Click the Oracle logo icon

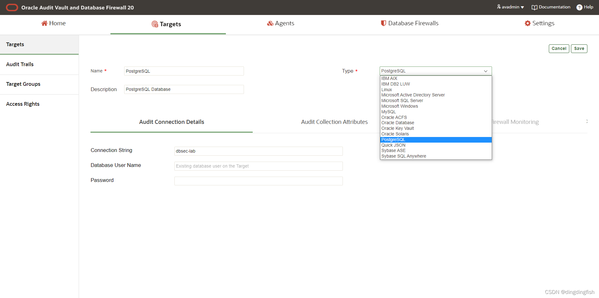pyautogui.click(x=12, y=7)
